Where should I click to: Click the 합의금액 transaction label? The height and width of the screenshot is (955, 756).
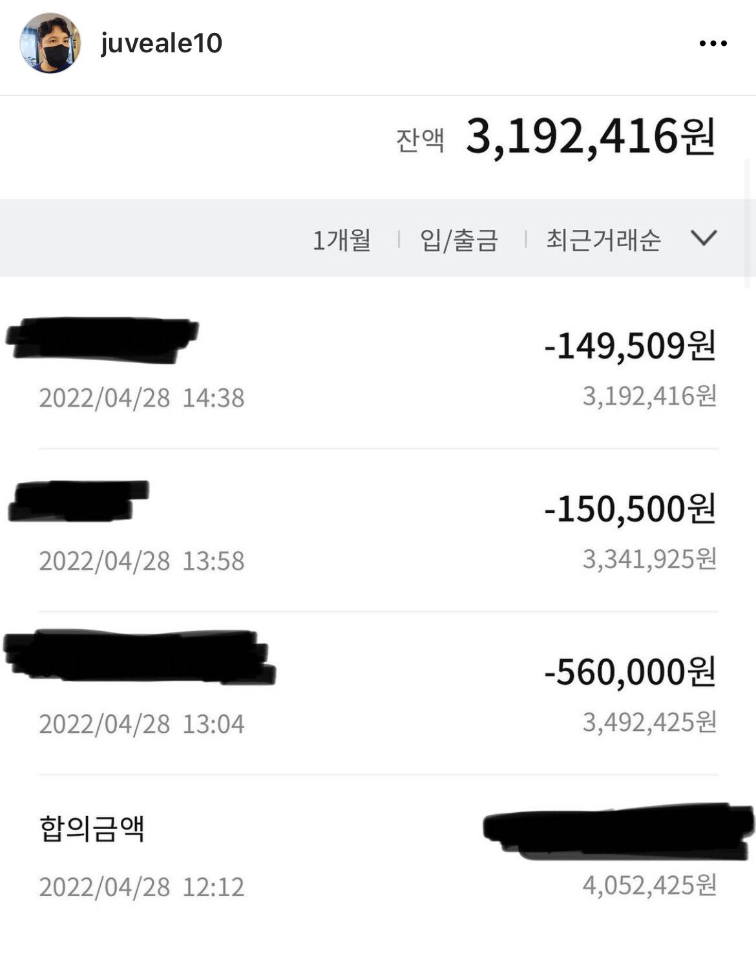(x=92, y=828)
